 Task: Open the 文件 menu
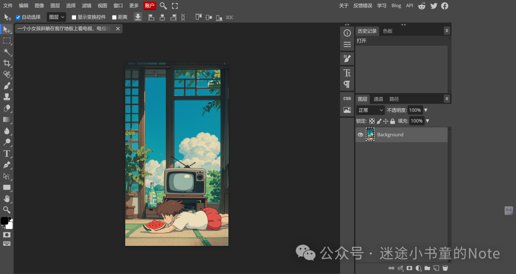point(8,6)
